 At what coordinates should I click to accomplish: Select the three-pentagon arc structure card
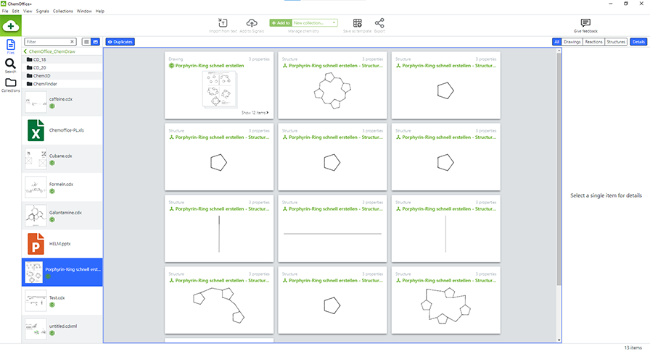[x=219, y=300]
